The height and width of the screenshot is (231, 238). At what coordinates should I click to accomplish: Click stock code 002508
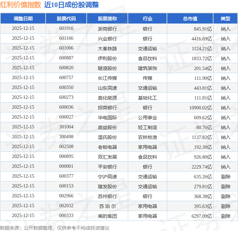66,147
